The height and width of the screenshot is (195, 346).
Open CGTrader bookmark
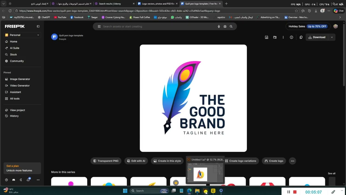(x=197, y=17)
